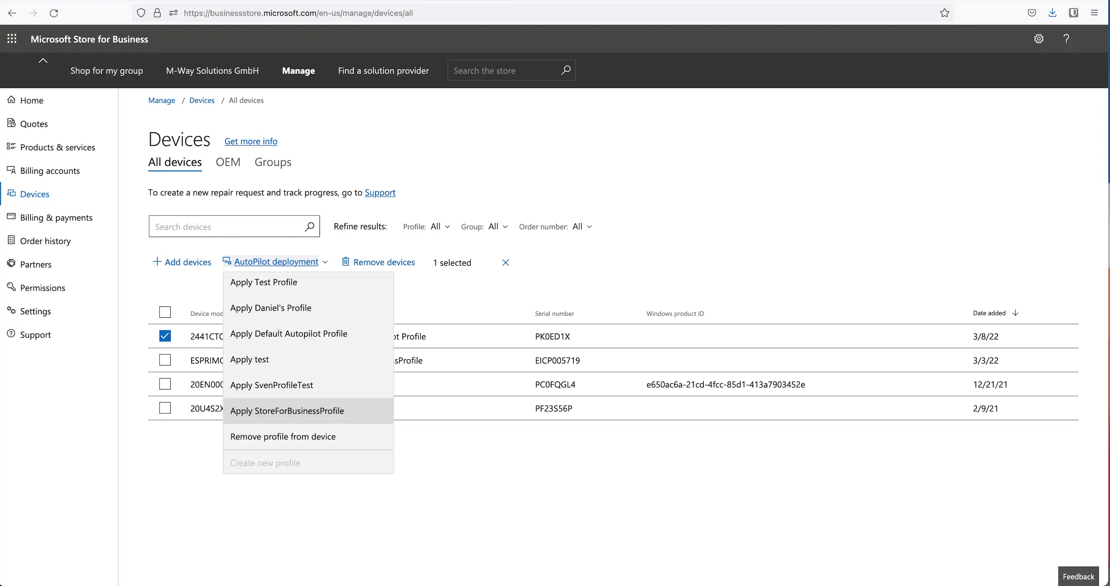Viewport: 1110px width, 586px height.
Task: Clear selection with the X icon
Action: point(505,263)
